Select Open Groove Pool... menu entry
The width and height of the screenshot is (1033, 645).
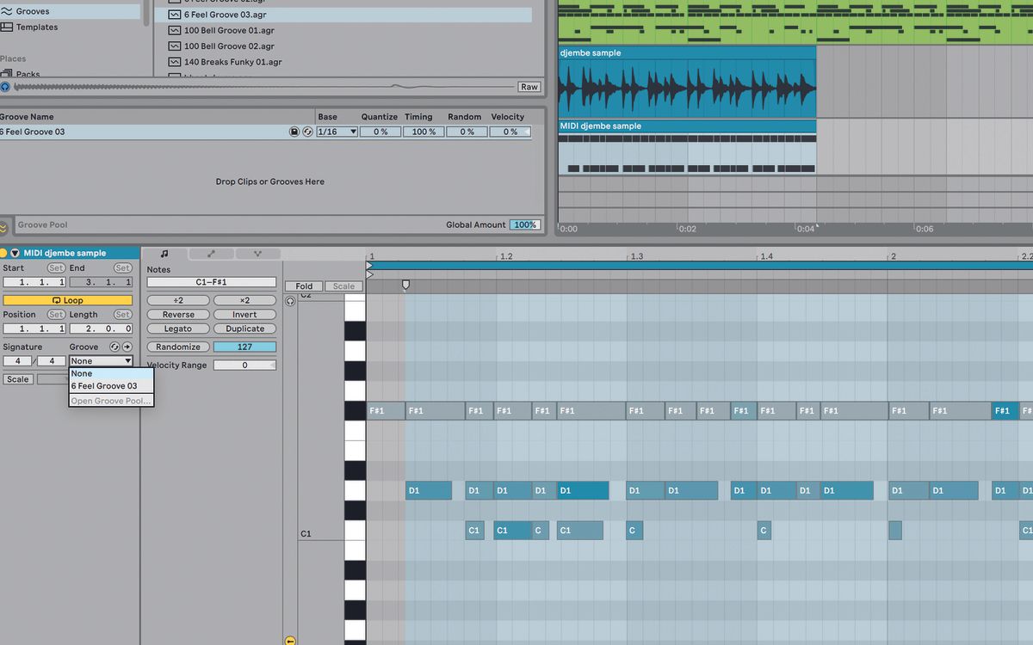pos(110,400)
